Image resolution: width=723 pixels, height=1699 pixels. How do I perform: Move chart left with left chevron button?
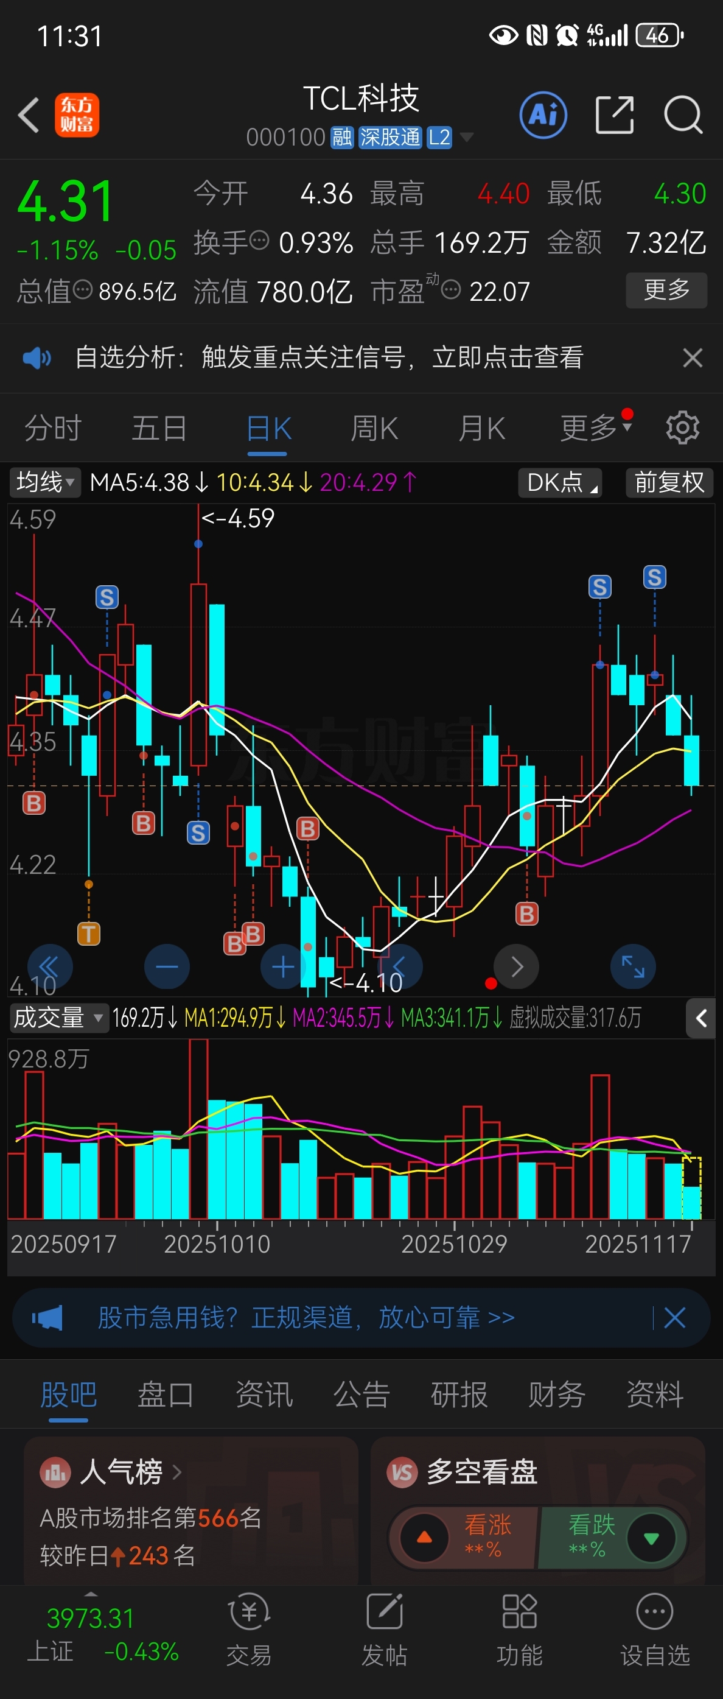[400, 967]
